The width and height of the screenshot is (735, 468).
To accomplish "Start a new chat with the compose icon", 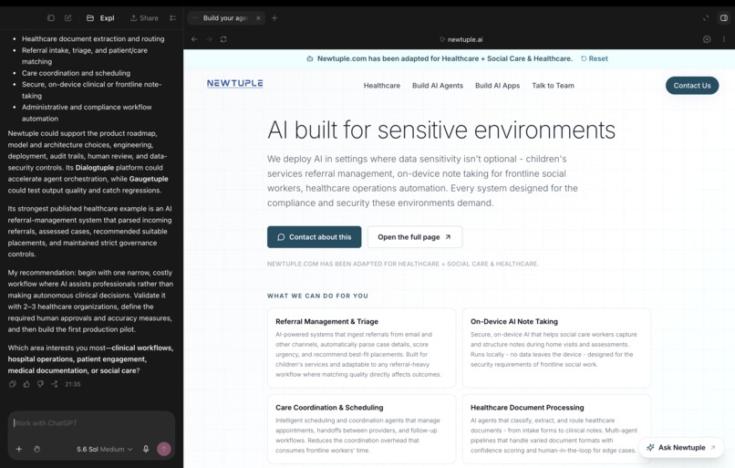I will (x=68, y=18).
